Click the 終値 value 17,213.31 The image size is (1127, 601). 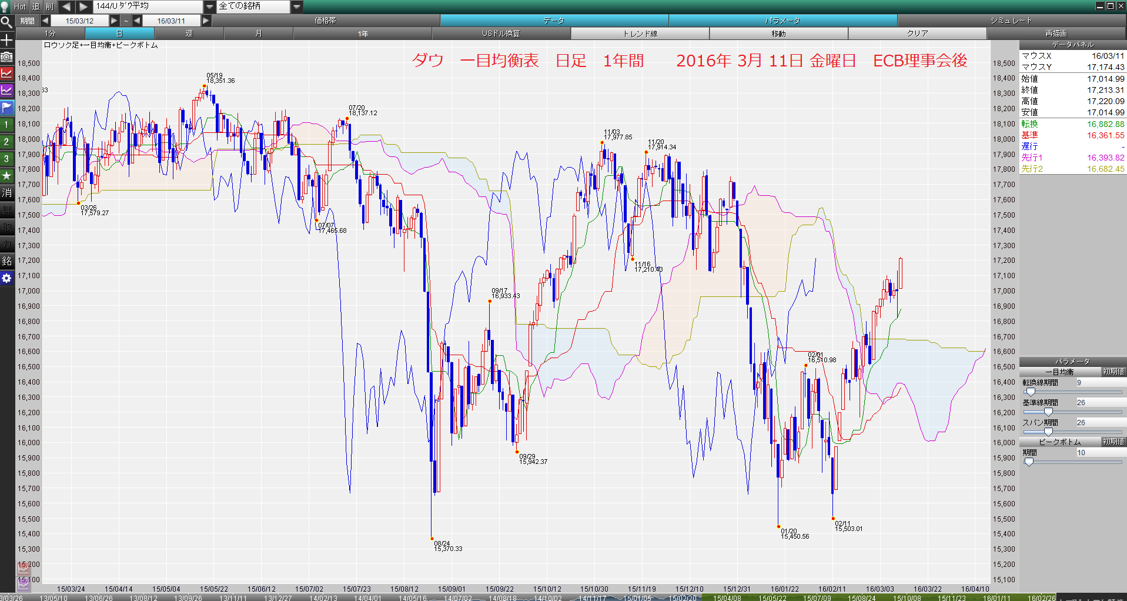(x=1105, y=90)
